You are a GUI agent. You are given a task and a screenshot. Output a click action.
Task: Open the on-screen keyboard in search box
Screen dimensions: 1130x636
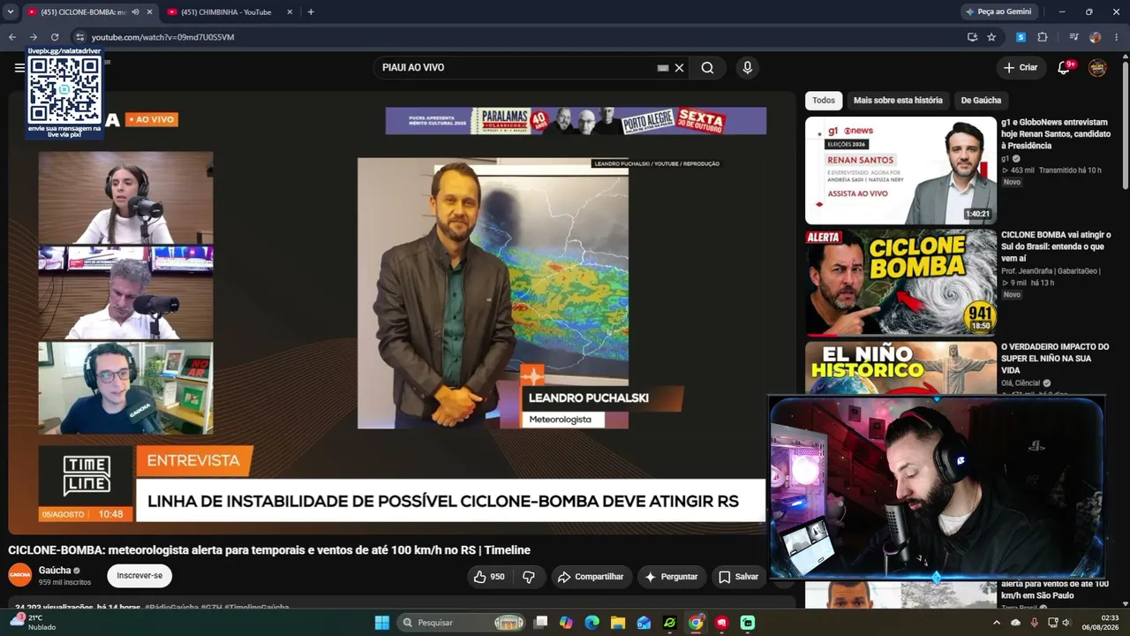pyautogui.click(x=663, y=68)
